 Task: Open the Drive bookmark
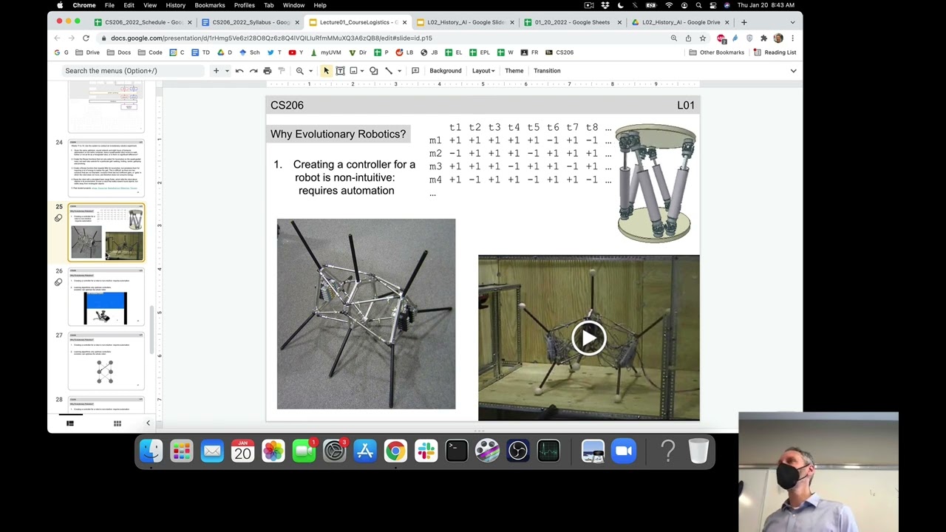(87, 52)
